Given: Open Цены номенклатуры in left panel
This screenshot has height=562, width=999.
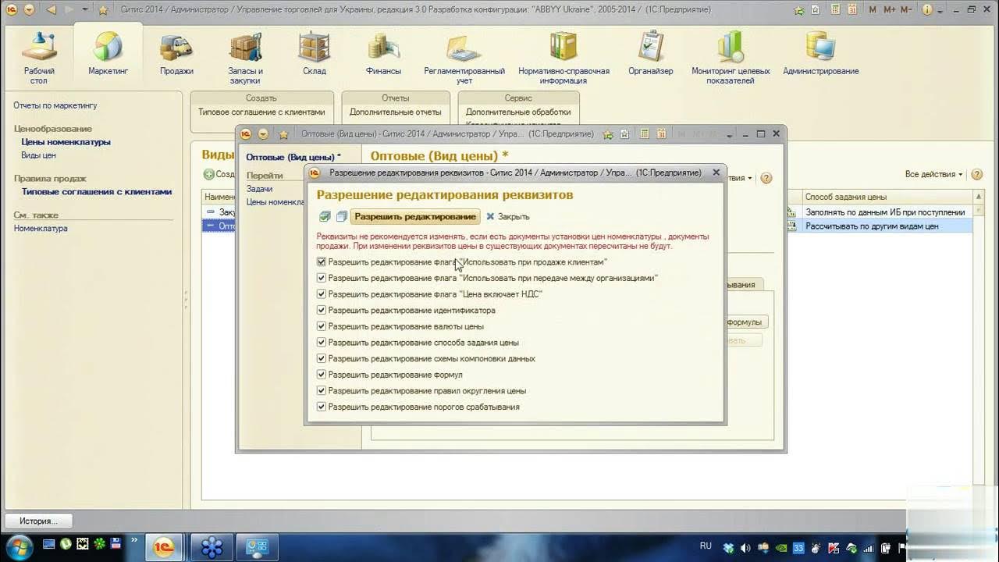Looking at the screenshot, I should coord(66,142).
